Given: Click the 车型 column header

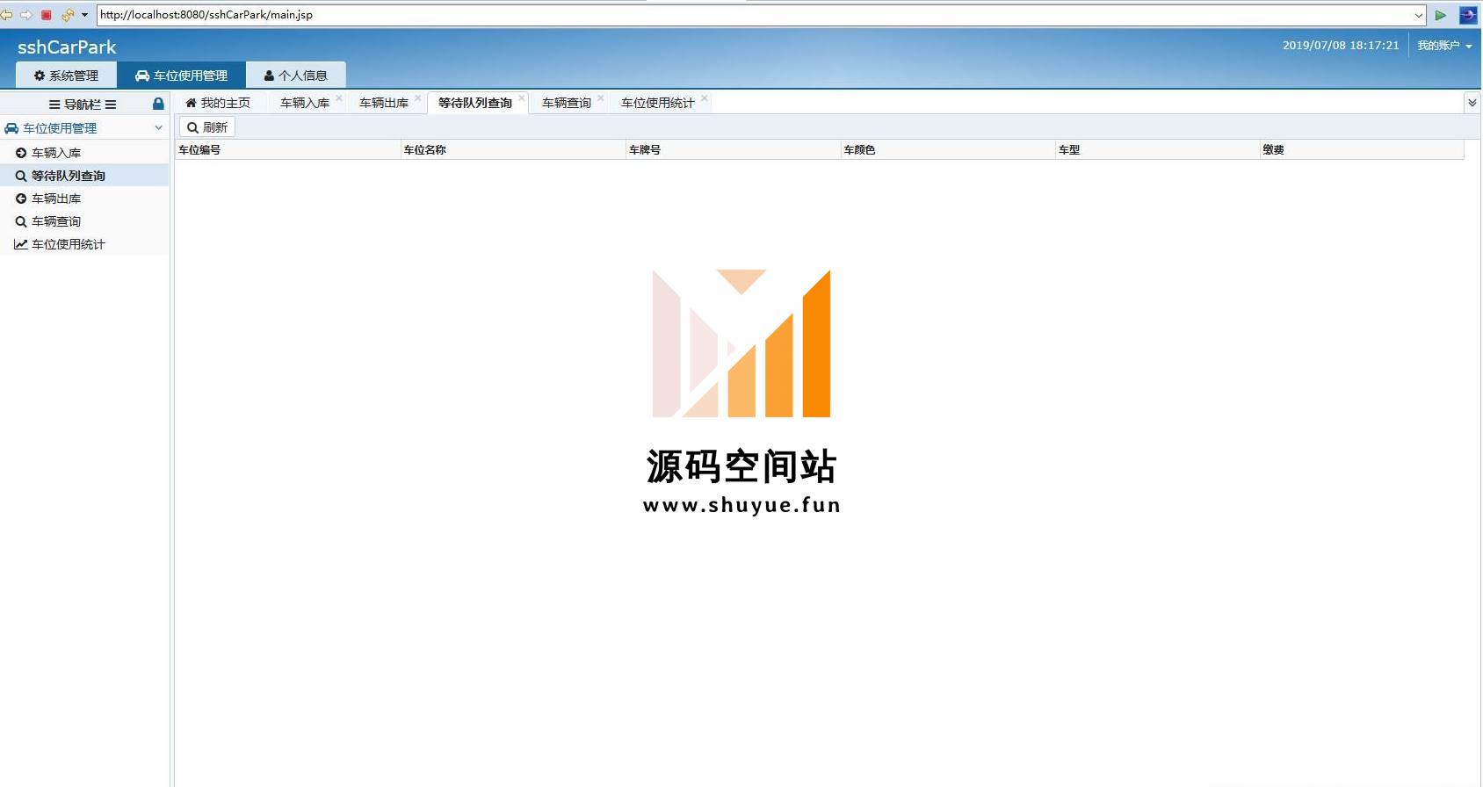Looking at the screenshot, I should click(x=1158, y=150).
